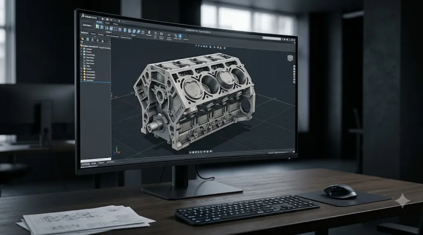Click the highlighted blue square icon near the ribbon's right end
423x235 pixels.
(180, 36)
